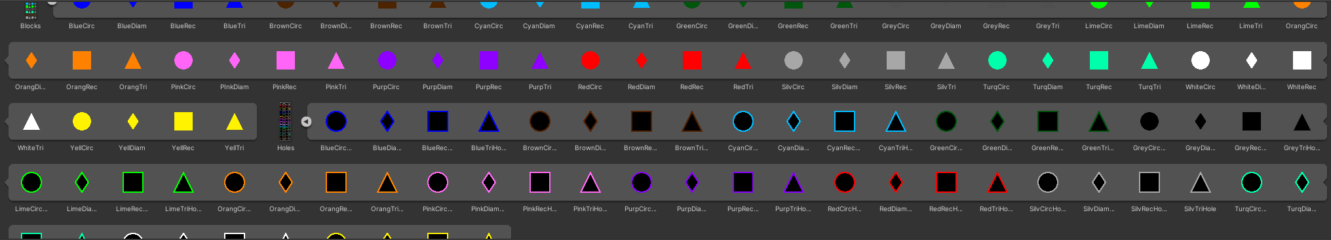Pick the RedRec solid red square

(691, 60)
